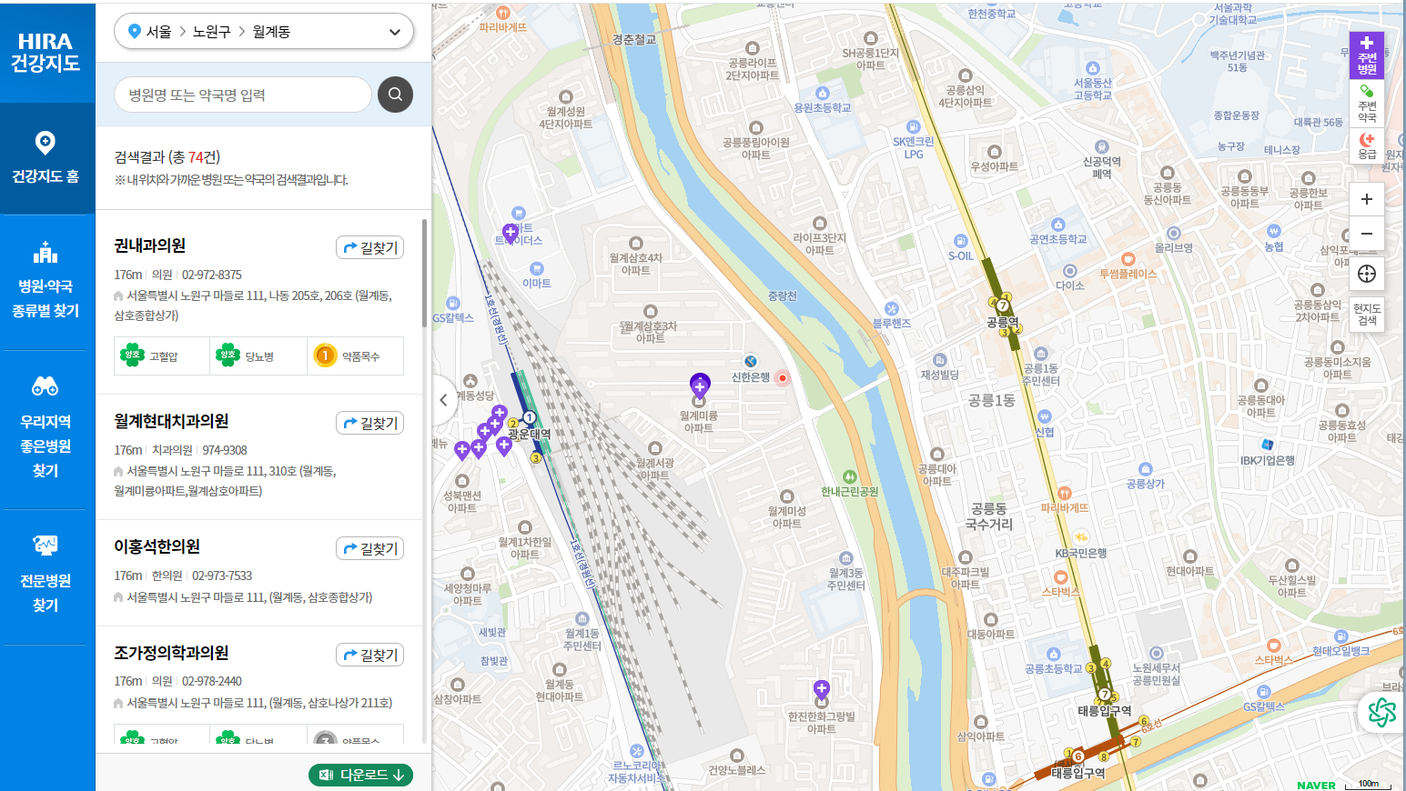Click the NAVER map logo
Image resolution: width=1406 pixels, height=791 pixels.
[x=1316, y=786]
